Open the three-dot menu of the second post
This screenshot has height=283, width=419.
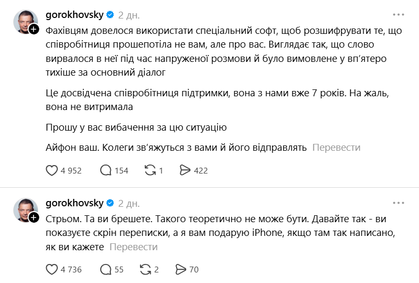click(x=398, y=203)
